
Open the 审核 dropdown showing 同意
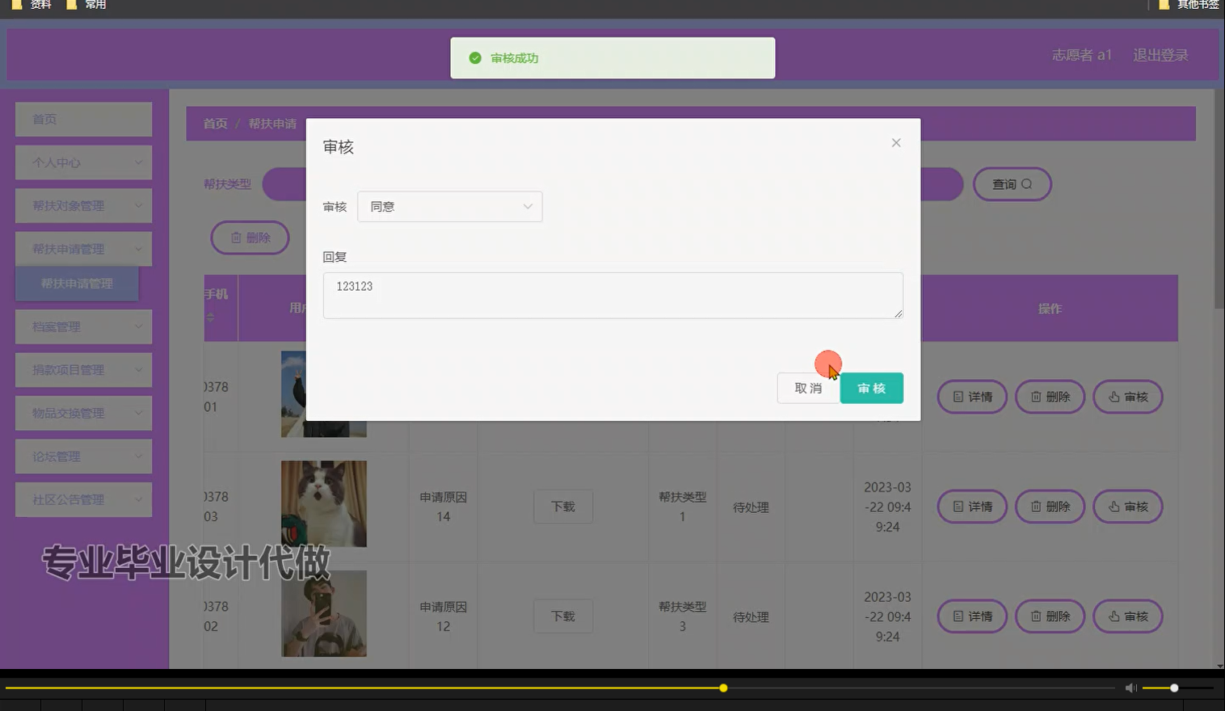449,207
